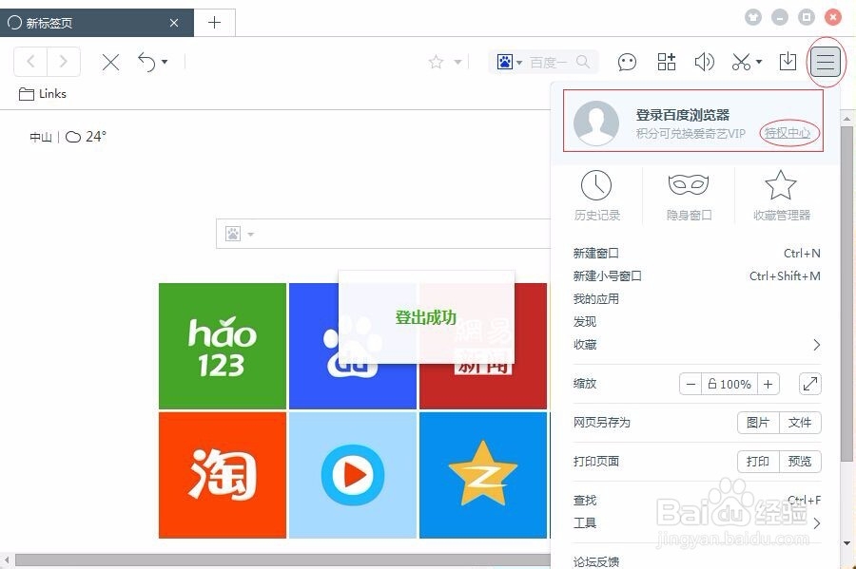Launch 隐身窗口 incognito window
This screenshot has height=569, width=856.
click(x=690, y=195)
